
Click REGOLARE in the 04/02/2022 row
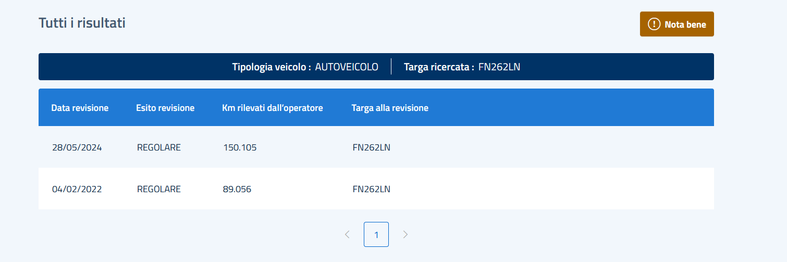[159, 189]
